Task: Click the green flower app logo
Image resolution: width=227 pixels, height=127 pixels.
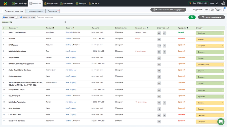Action: coord(5,3)
